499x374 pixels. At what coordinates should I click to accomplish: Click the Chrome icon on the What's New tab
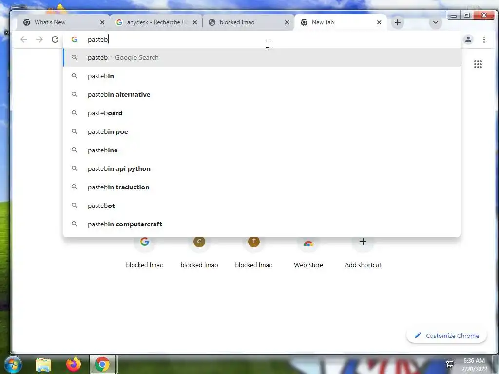27,22
